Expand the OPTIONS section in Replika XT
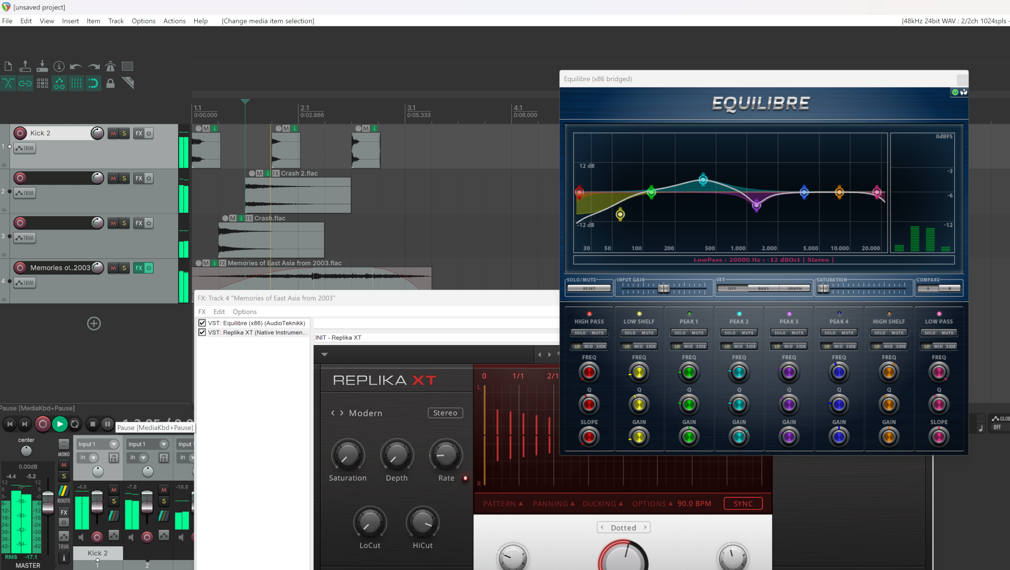Screen dimensions: 1010x570 click(x=652, y=503)
